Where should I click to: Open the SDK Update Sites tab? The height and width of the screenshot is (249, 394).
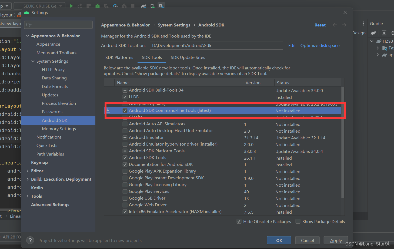[x=188, y=58]
